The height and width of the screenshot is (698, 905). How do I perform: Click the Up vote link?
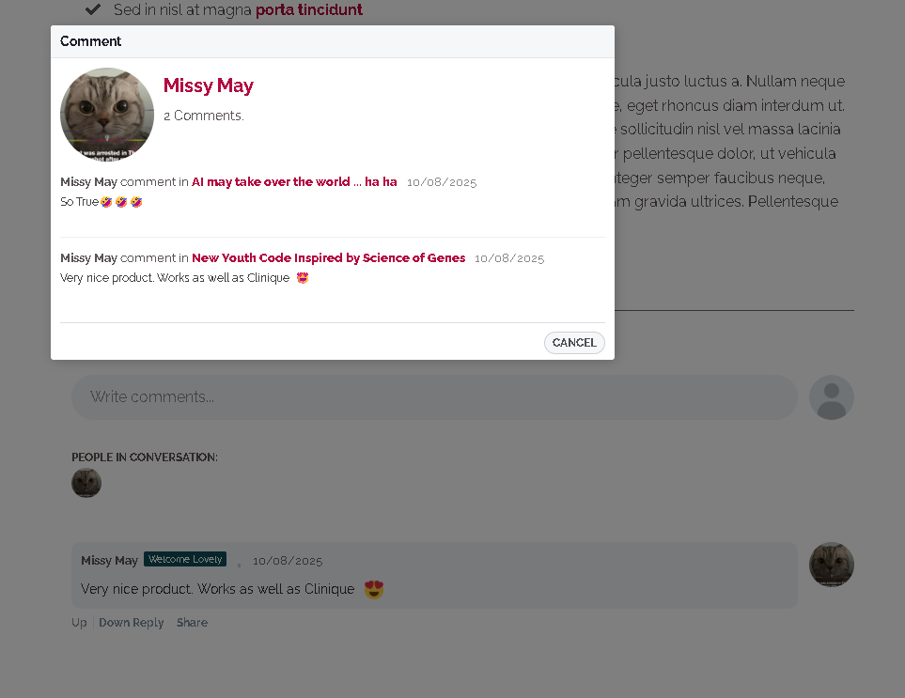pyautogui.click(x=79, y=623)
